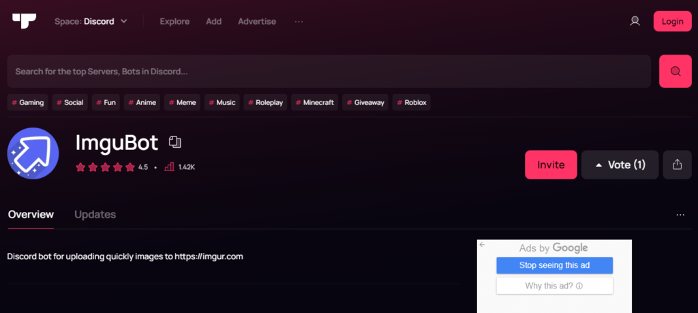698x313 pixels.
Task: Switch to the Updates tab
Action: coord(95,215)
